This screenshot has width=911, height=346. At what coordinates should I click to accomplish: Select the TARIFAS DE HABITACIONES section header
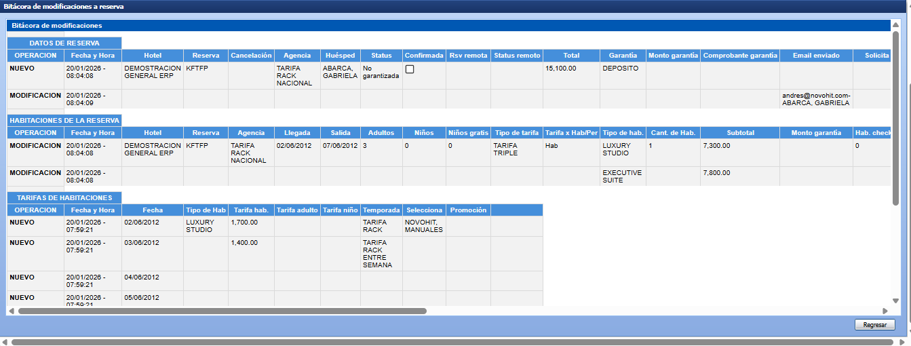coord(64,197)
